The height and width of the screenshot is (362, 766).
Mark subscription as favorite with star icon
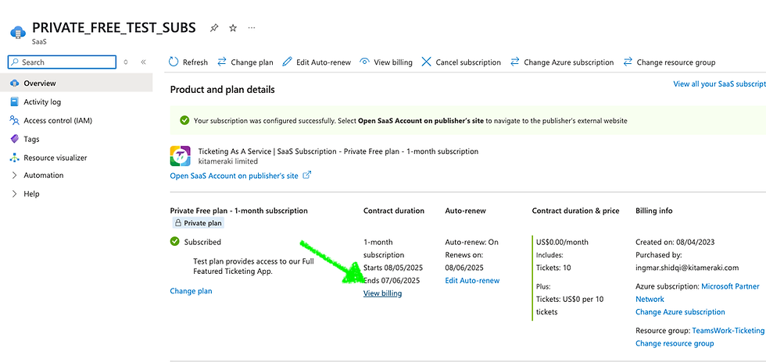coord(233,28)
